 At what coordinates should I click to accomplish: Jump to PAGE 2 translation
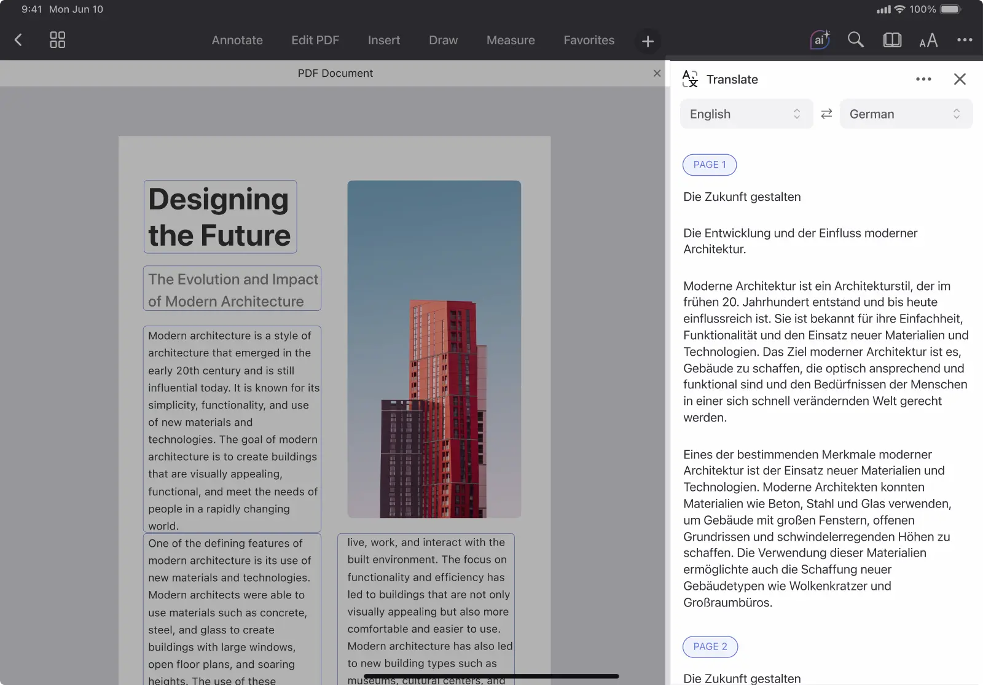[710, 646]
